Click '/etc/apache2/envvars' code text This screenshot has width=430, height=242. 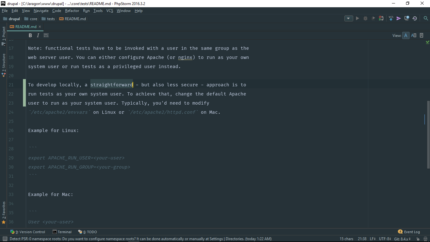pos(59,112)
